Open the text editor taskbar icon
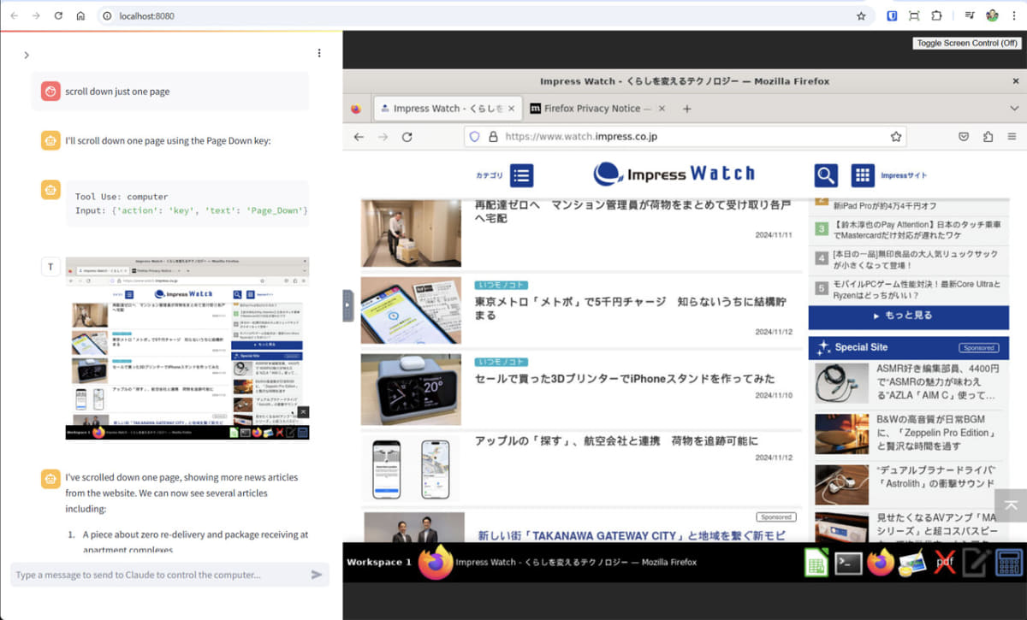 pyautogui.click(x=976, y=563)
